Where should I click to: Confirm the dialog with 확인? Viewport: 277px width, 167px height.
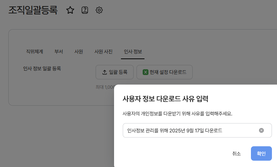click(x=261, y=154)
